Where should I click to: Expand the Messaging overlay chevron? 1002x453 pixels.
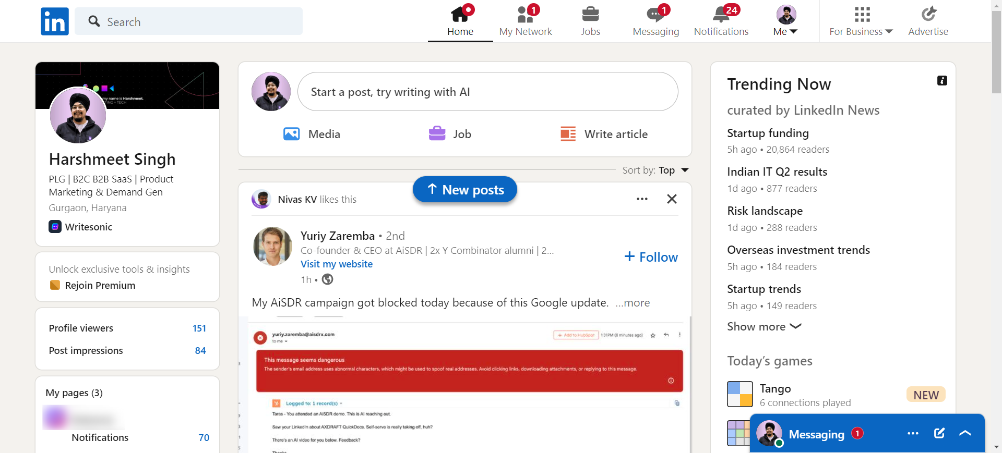965,433
